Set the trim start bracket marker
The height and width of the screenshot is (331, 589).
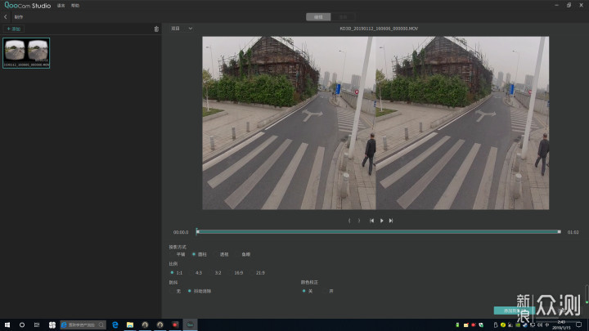pyautogui.click(x=349, y=221)
